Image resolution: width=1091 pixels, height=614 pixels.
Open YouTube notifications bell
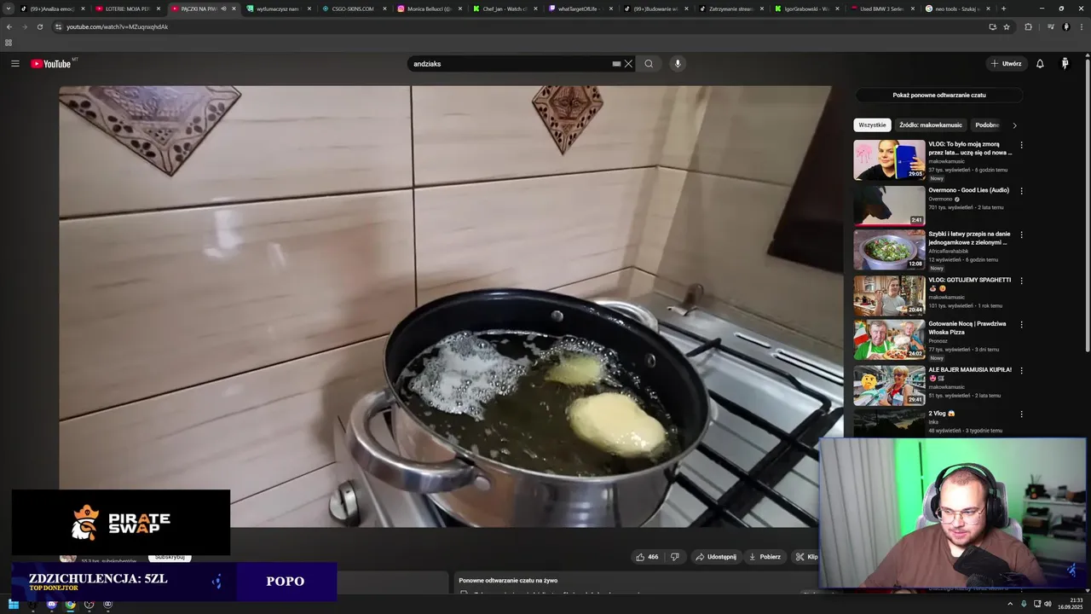1040,64
